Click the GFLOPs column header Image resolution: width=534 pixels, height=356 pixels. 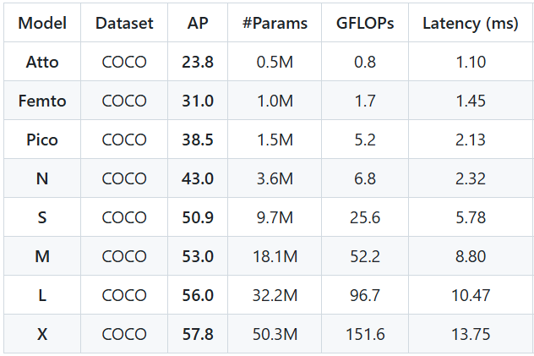pos(365,23)
